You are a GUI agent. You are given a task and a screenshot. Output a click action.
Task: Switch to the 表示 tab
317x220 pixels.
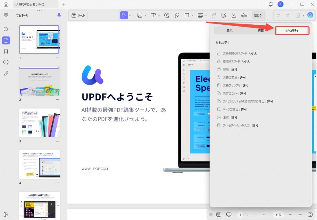click(229, 31)
